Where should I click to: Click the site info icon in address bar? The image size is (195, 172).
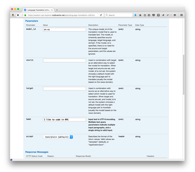click(x=22, y=15)
